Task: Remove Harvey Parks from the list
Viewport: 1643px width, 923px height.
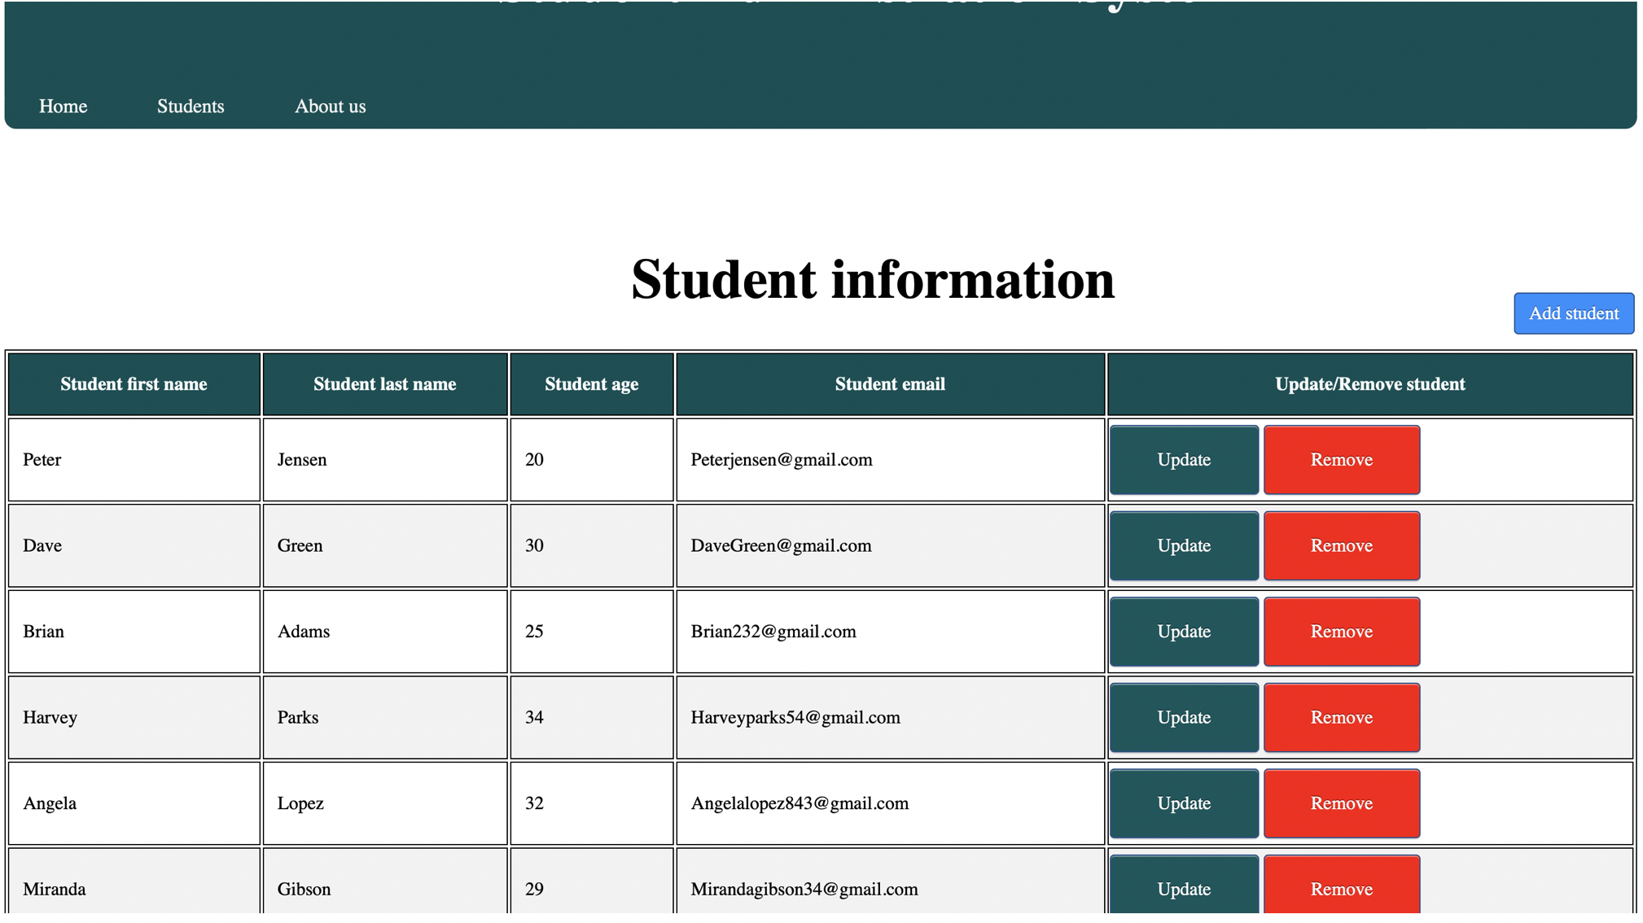Action: [x=1341, y=718]
